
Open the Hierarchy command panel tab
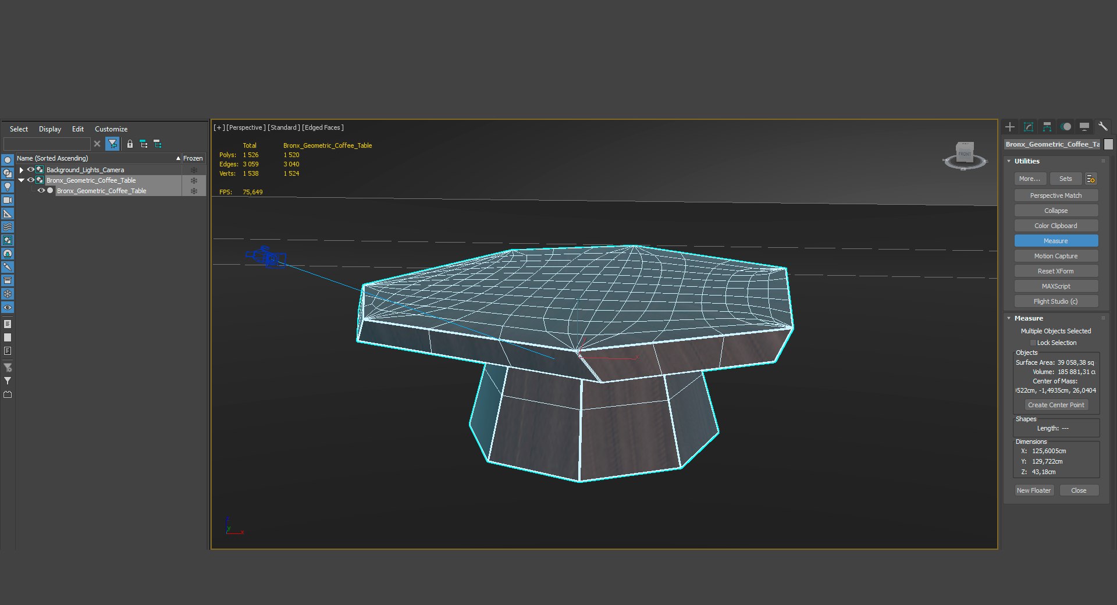click(x=1047, y=127)
